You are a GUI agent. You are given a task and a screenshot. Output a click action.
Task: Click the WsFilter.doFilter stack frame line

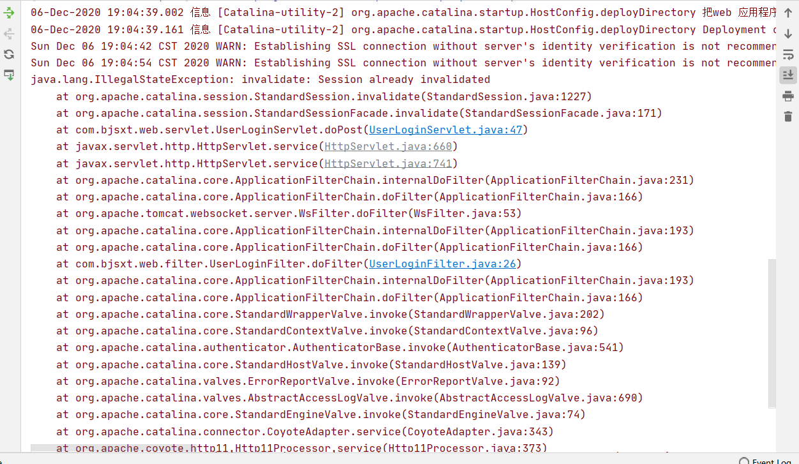coord(289,213)
